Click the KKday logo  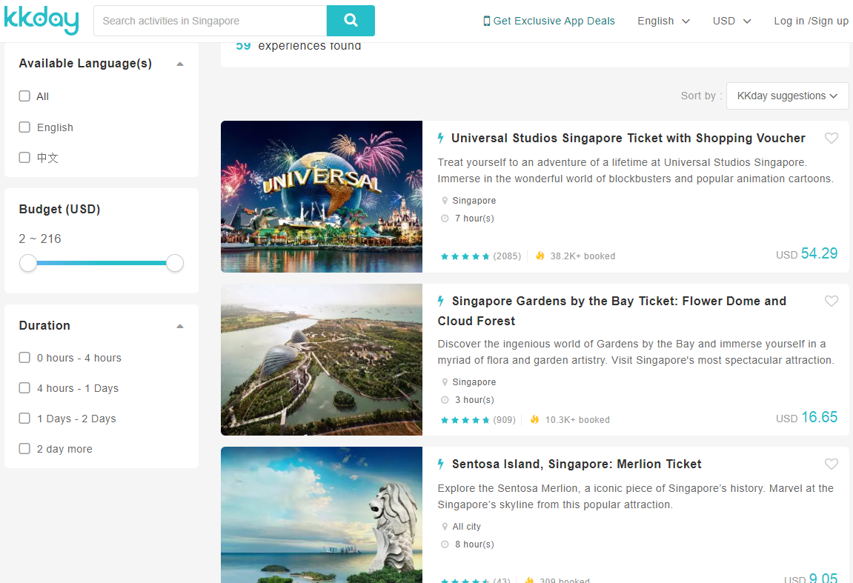[42, 20]
